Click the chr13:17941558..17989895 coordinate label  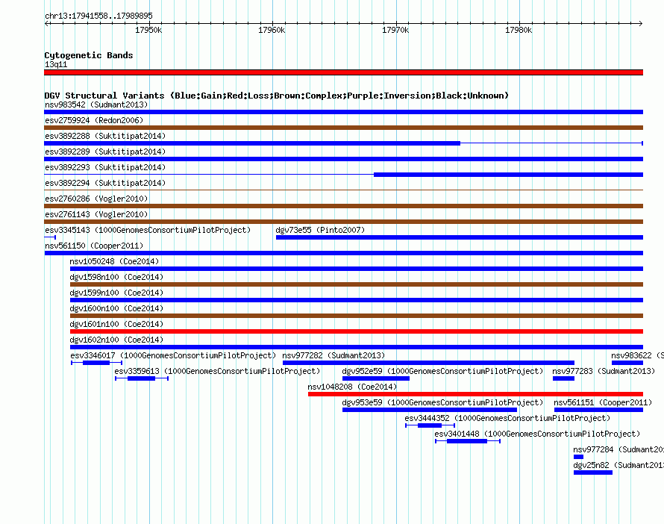pos(98,16)
